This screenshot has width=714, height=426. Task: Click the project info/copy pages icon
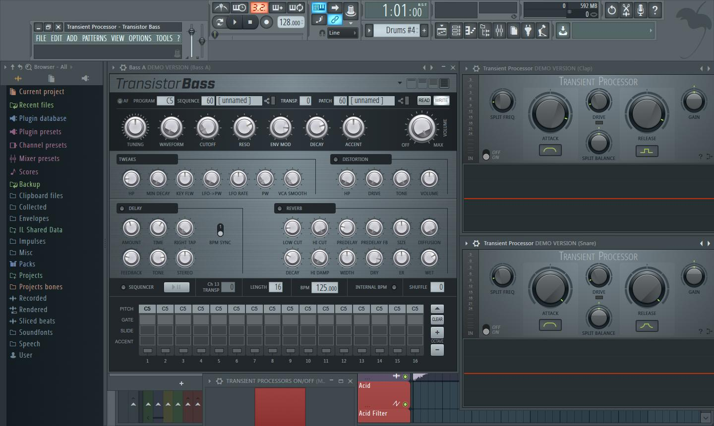[x=514, y=31]
